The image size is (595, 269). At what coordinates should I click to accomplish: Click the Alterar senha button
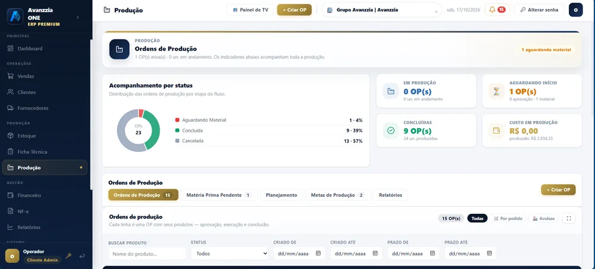(539, 10)
